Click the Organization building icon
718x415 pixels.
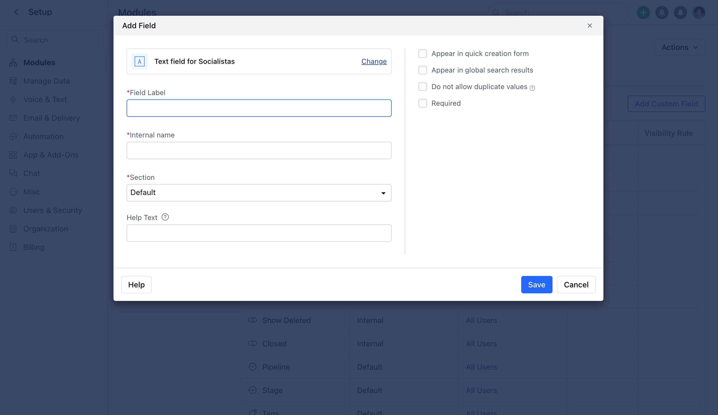click(x=13, y=229)
